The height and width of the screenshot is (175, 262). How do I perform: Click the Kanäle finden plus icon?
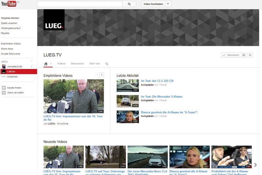(x=4, y=87)
